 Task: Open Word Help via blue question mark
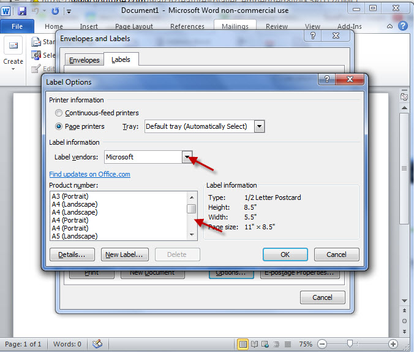403,26
